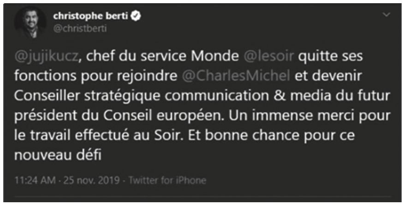404x205 pixels.
Task: Open the @CharlesMichel mention
Action: pos(236,76)
